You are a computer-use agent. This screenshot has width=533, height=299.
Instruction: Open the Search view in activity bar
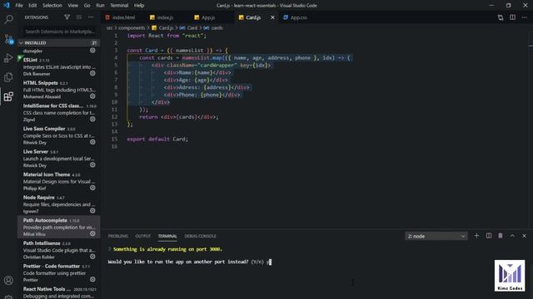pyautogui.click(x=8, y=19)
